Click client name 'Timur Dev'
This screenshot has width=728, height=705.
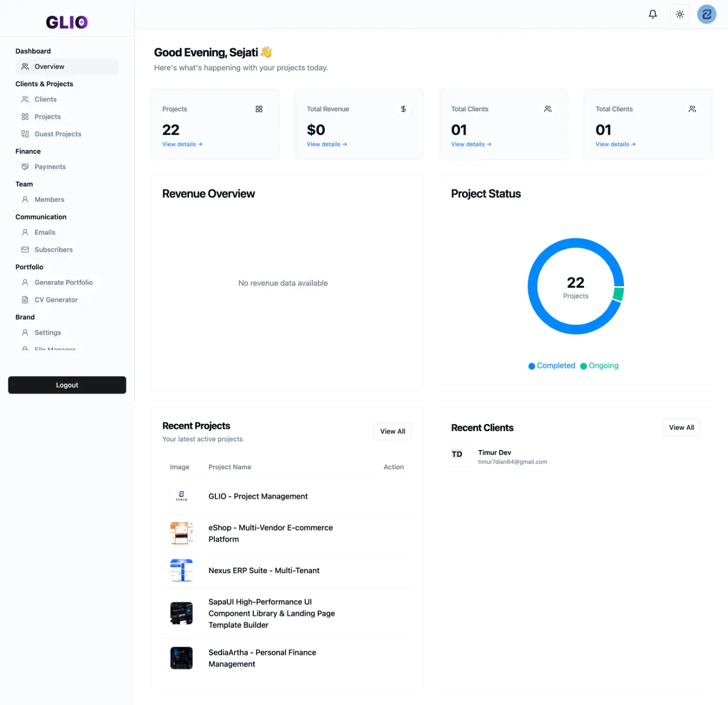coord(495,453)
